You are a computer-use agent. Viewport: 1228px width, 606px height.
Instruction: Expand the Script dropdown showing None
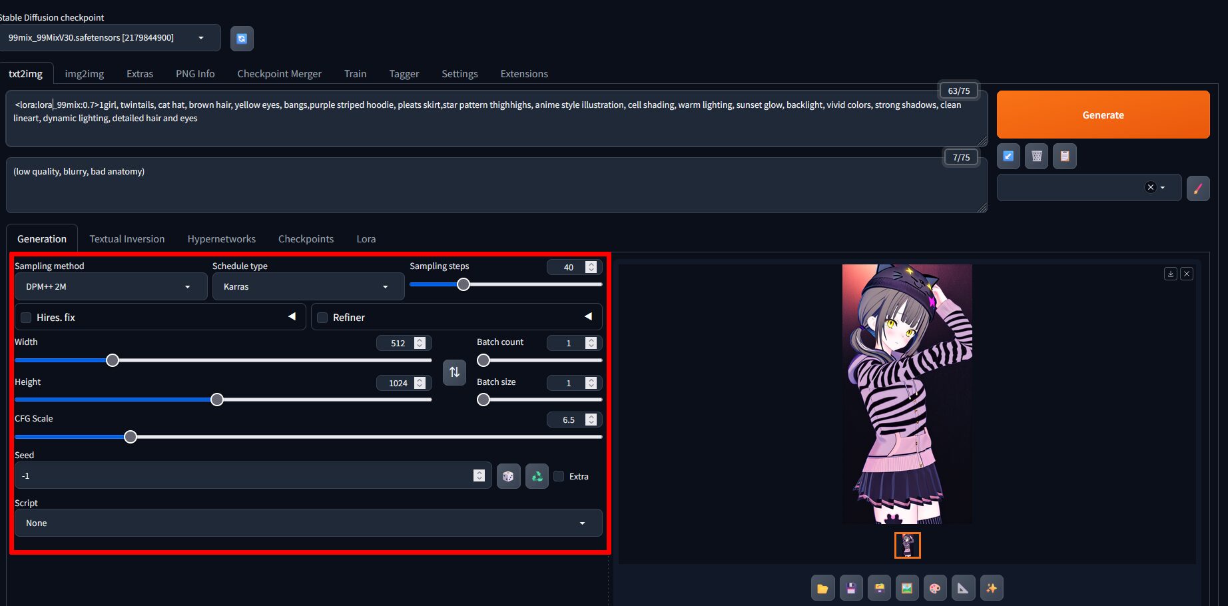308,523
